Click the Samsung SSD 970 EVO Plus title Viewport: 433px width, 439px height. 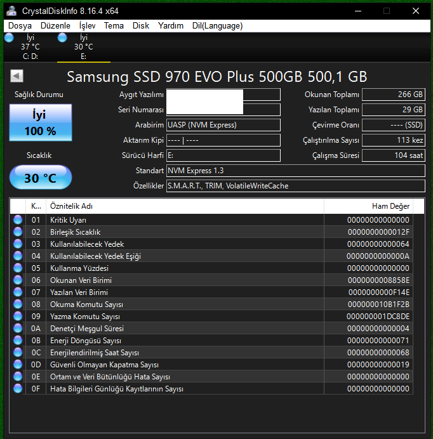click(217, 77)
